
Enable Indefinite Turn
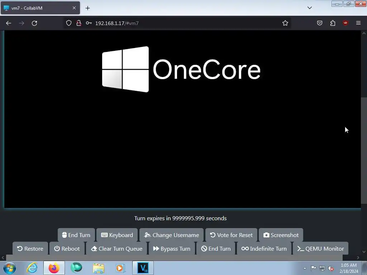pos(264,249)
